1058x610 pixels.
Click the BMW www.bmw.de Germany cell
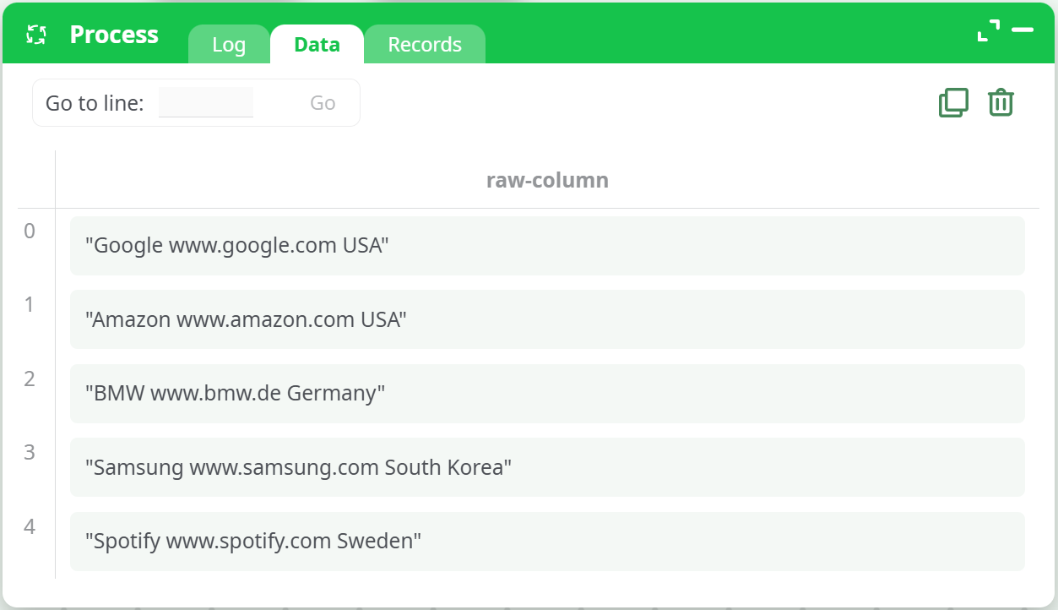(547, 394)
